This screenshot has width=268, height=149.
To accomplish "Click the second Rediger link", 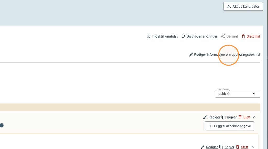I will click(212, 147).
